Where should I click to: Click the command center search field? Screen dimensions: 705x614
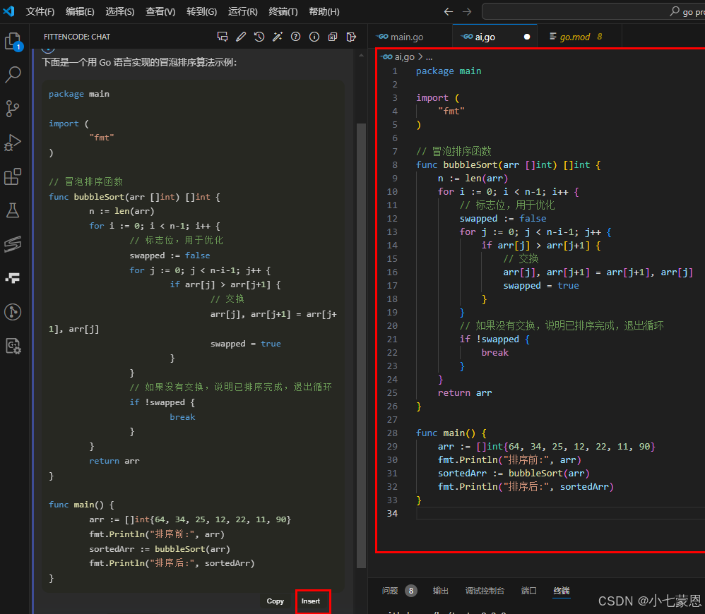593,12
